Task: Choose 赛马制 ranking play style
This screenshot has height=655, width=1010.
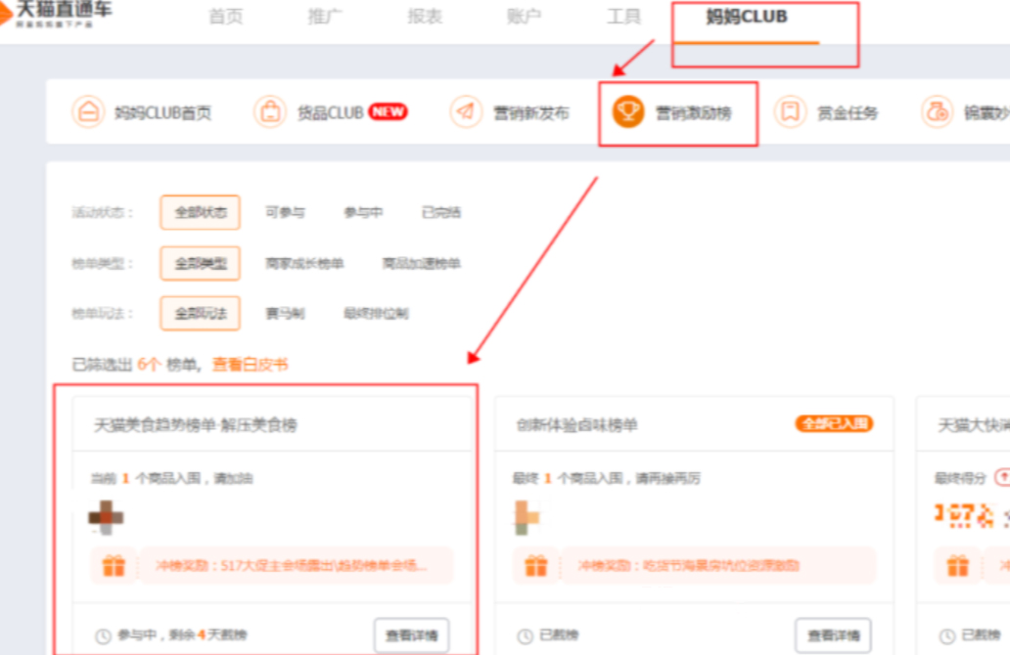Action: click(285, 314)
